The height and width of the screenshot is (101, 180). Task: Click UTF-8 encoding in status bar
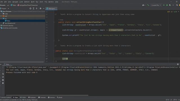pos(175,100)
